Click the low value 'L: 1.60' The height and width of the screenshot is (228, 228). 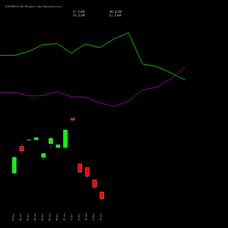[115, 16]
